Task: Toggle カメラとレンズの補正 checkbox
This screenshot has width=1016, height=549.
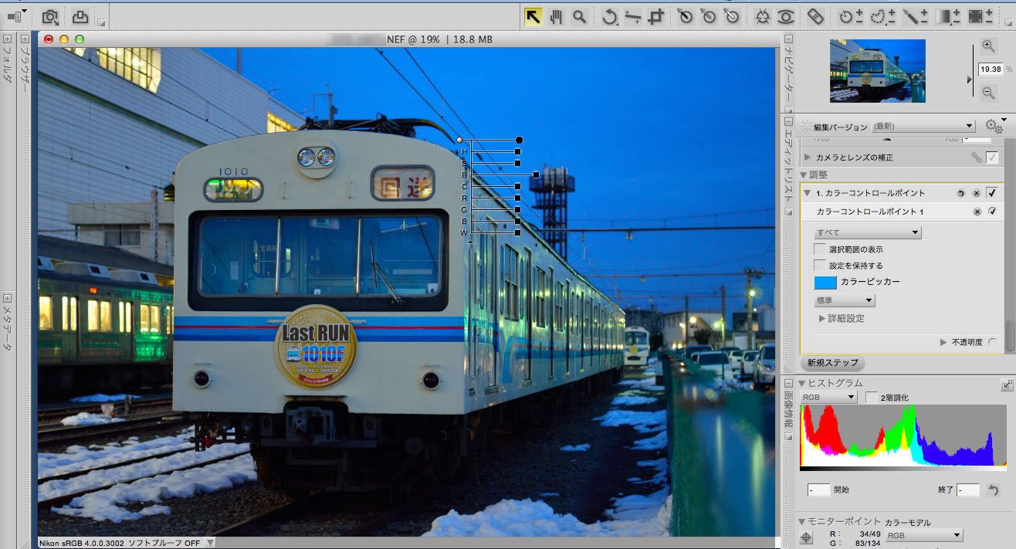Action: coord(992,158)
